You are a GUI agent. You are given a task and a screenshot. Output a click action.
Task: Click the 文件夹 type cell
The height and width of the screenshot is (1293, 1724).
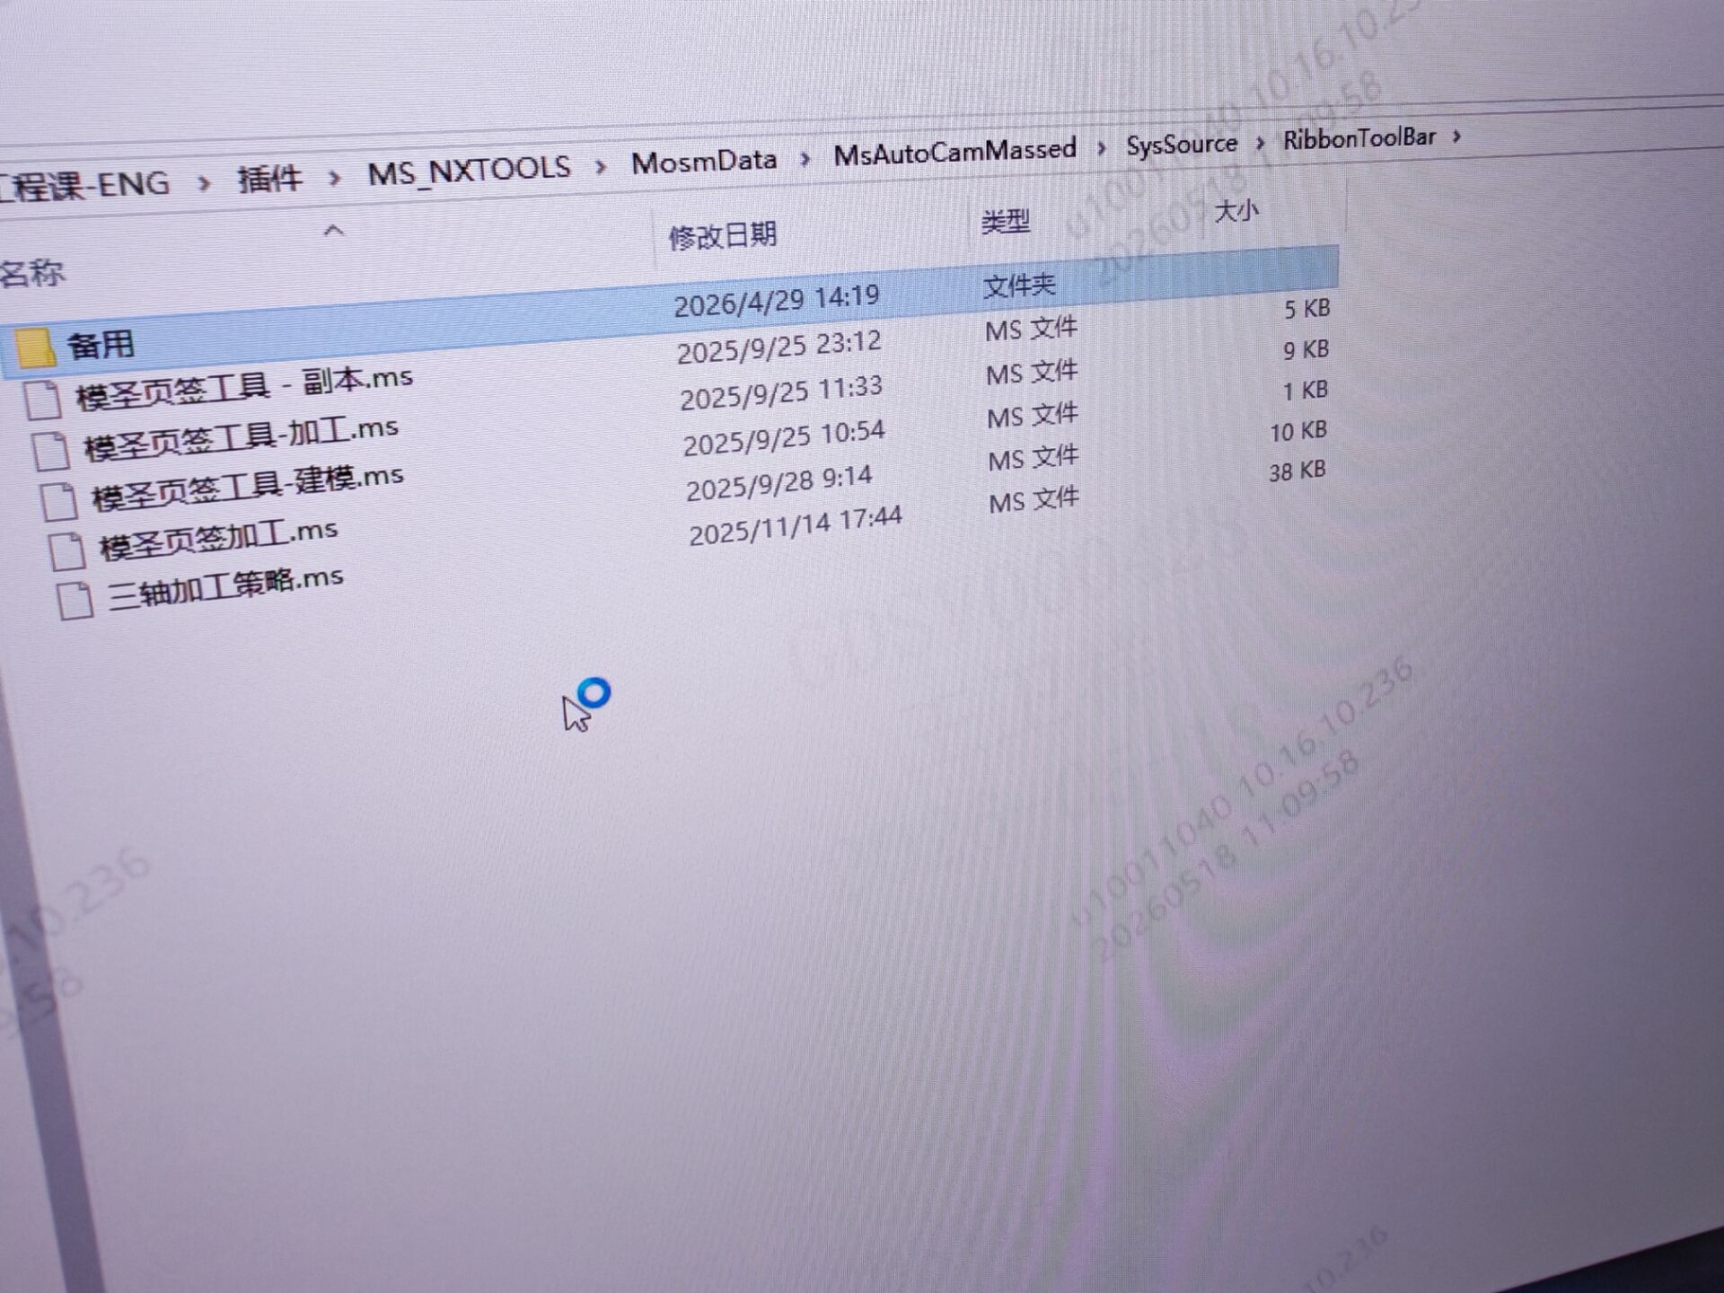[x=1019, y=286]
